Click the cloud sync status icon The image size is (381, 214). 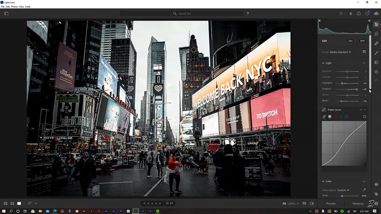(376, 14)
